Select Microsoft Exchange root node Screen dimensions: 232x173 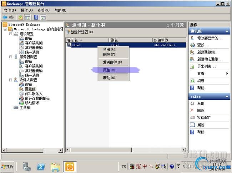(24, 25)
